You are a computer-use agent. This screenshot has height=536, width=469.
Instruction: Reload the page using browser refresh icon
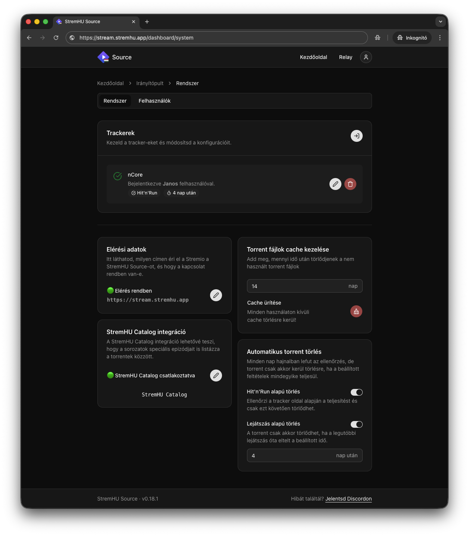[56, 38]
